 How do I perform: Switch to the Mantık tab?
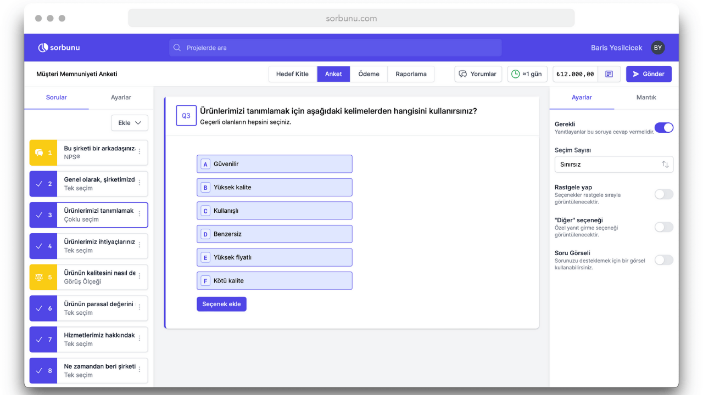646,97
